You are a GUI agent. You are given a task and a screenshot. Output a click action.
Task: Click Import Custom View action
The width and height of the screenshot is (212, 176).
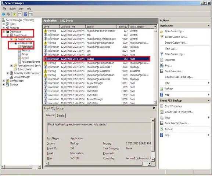[x=176, y=43]
